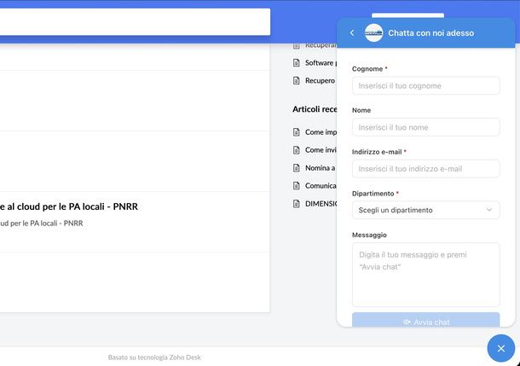The image size is (520, 366).
Task: Click 'Basato su tecnologia Zoho Desk' footer text
Action: 154,357
